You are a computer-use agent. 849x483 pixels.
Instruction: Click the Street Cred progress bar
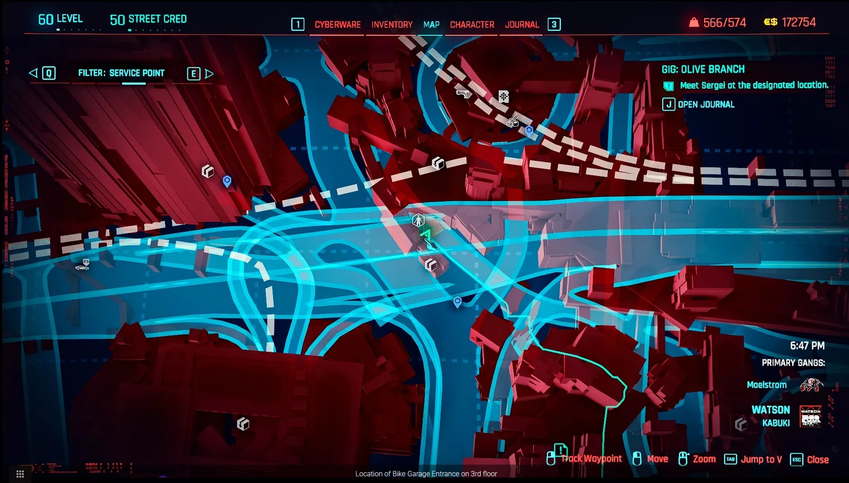point(155,30)
